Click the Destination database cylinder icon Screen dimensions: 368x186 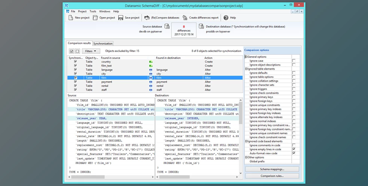[201, 26]
